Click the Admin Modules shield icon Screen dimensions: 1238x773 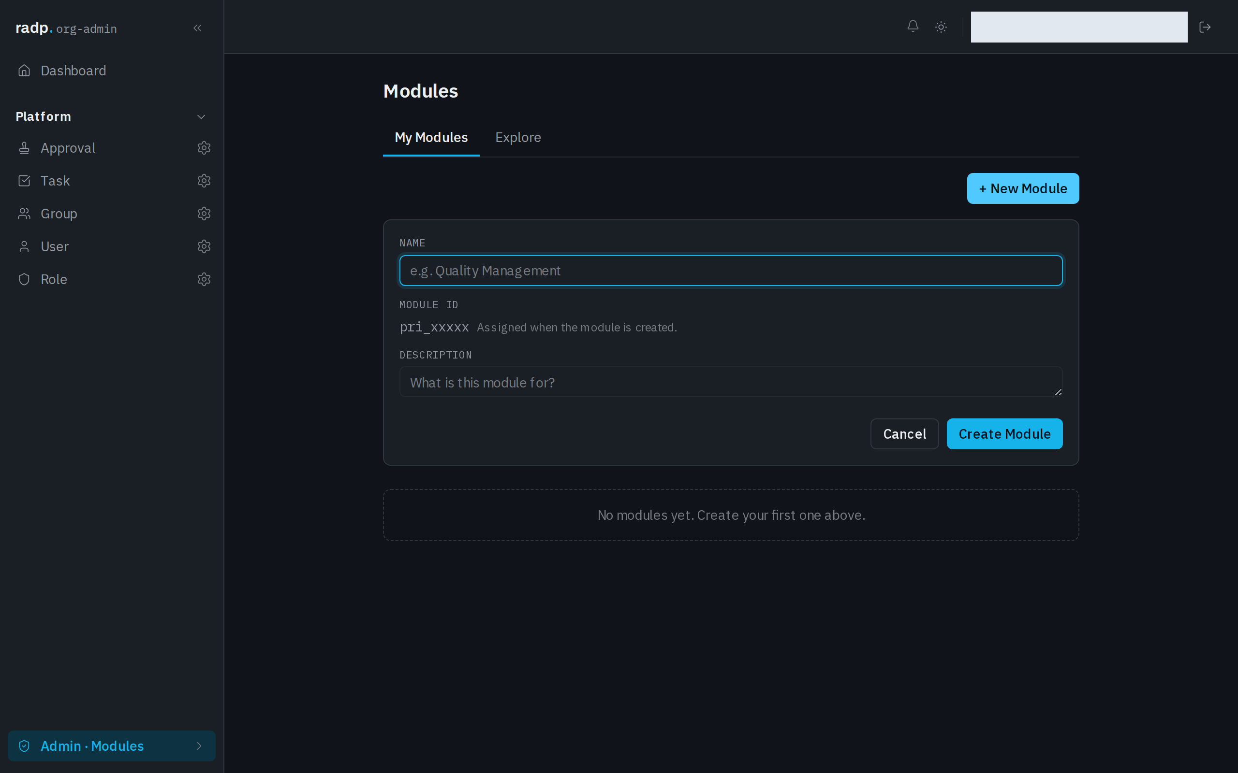pos(24,746)
